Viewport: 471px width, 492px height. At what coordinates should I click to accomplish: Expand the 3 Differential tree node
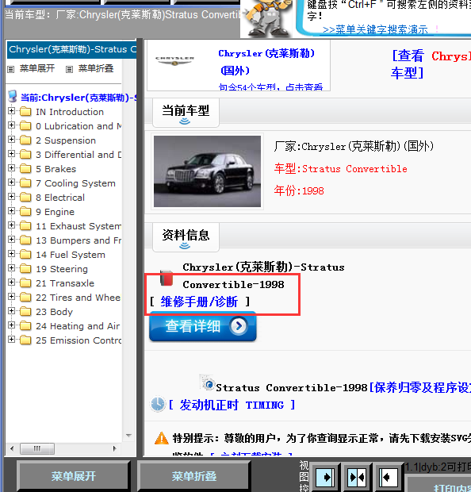pyautogui.click(x=11, y=154)
